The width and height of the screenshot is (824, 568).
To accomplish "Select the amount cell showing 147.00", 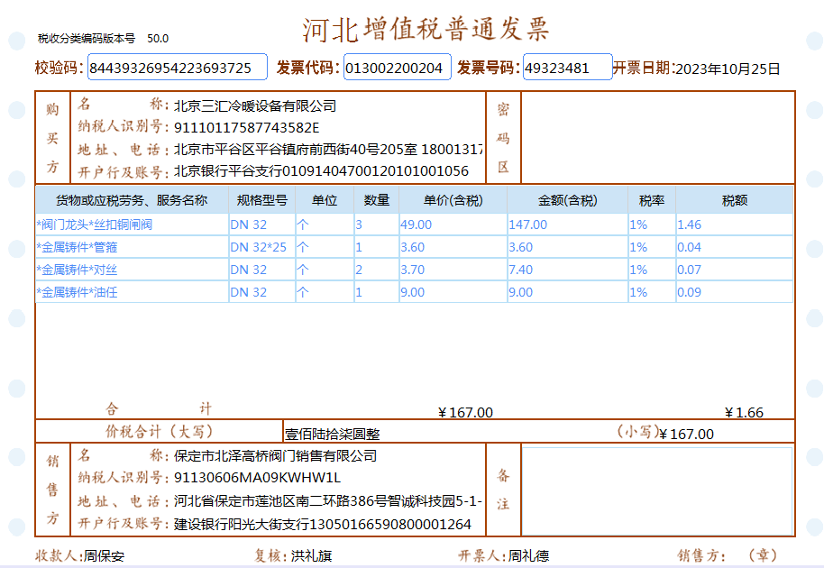I will 567,224.
